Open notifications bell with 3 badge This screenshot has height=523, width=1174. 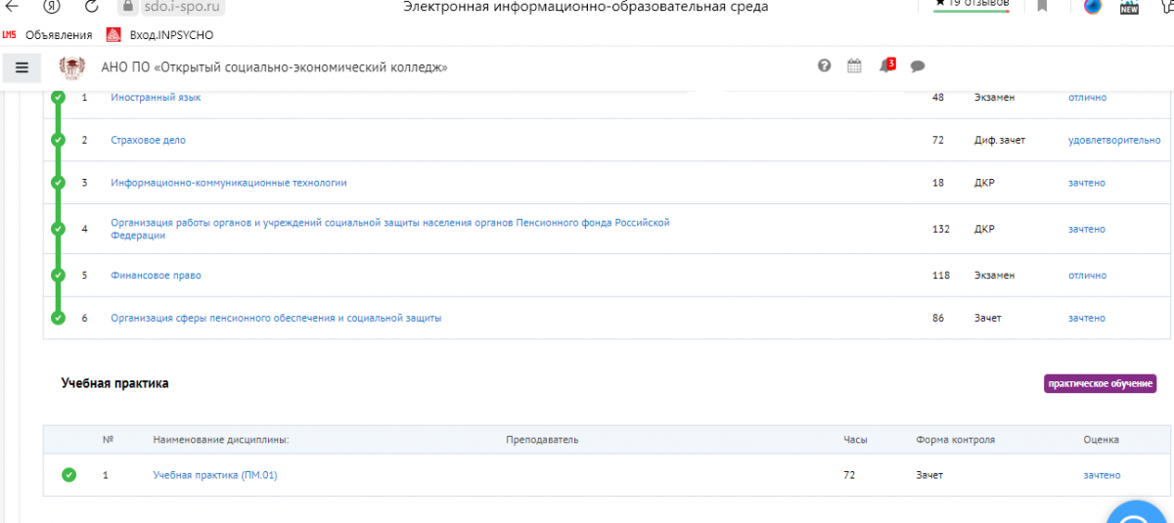(885, 65)
